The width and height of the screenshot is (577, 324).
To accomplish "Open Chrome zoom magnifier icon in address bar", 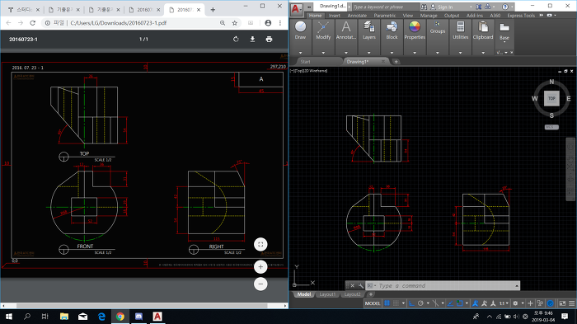I will click(x=223, y=23).
